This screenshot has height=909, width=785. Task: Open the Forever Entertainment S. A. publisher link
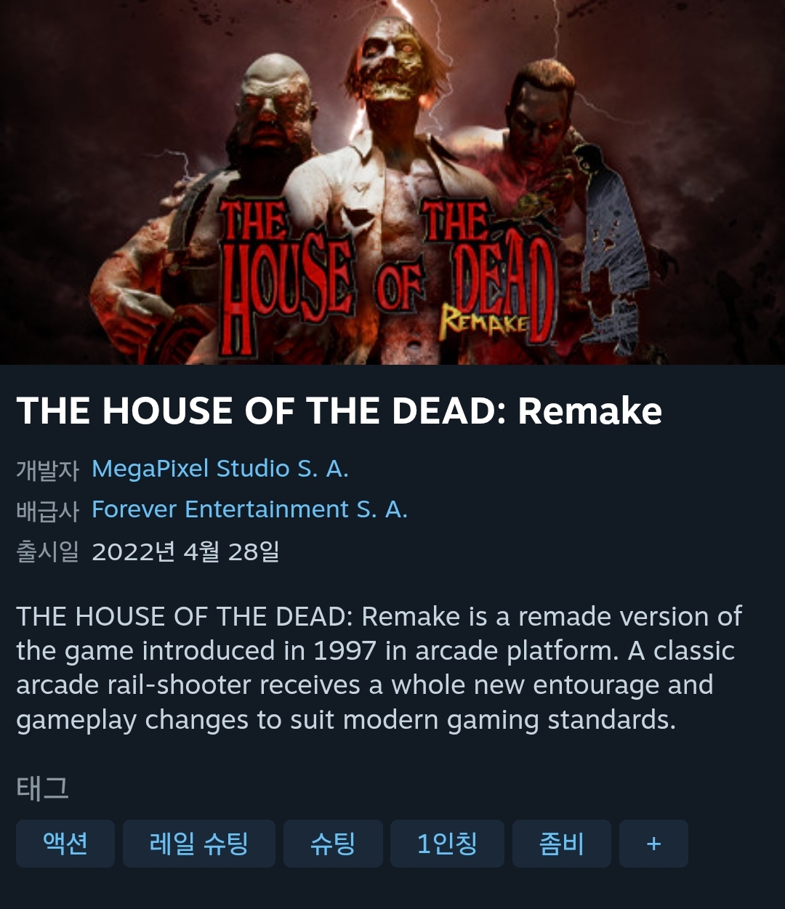pyautogui.click(x=249, y=509)
